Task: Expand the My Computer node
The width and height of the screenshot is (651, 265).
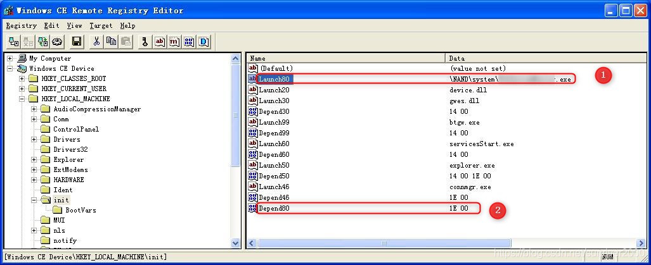Action: coord(10,58)
